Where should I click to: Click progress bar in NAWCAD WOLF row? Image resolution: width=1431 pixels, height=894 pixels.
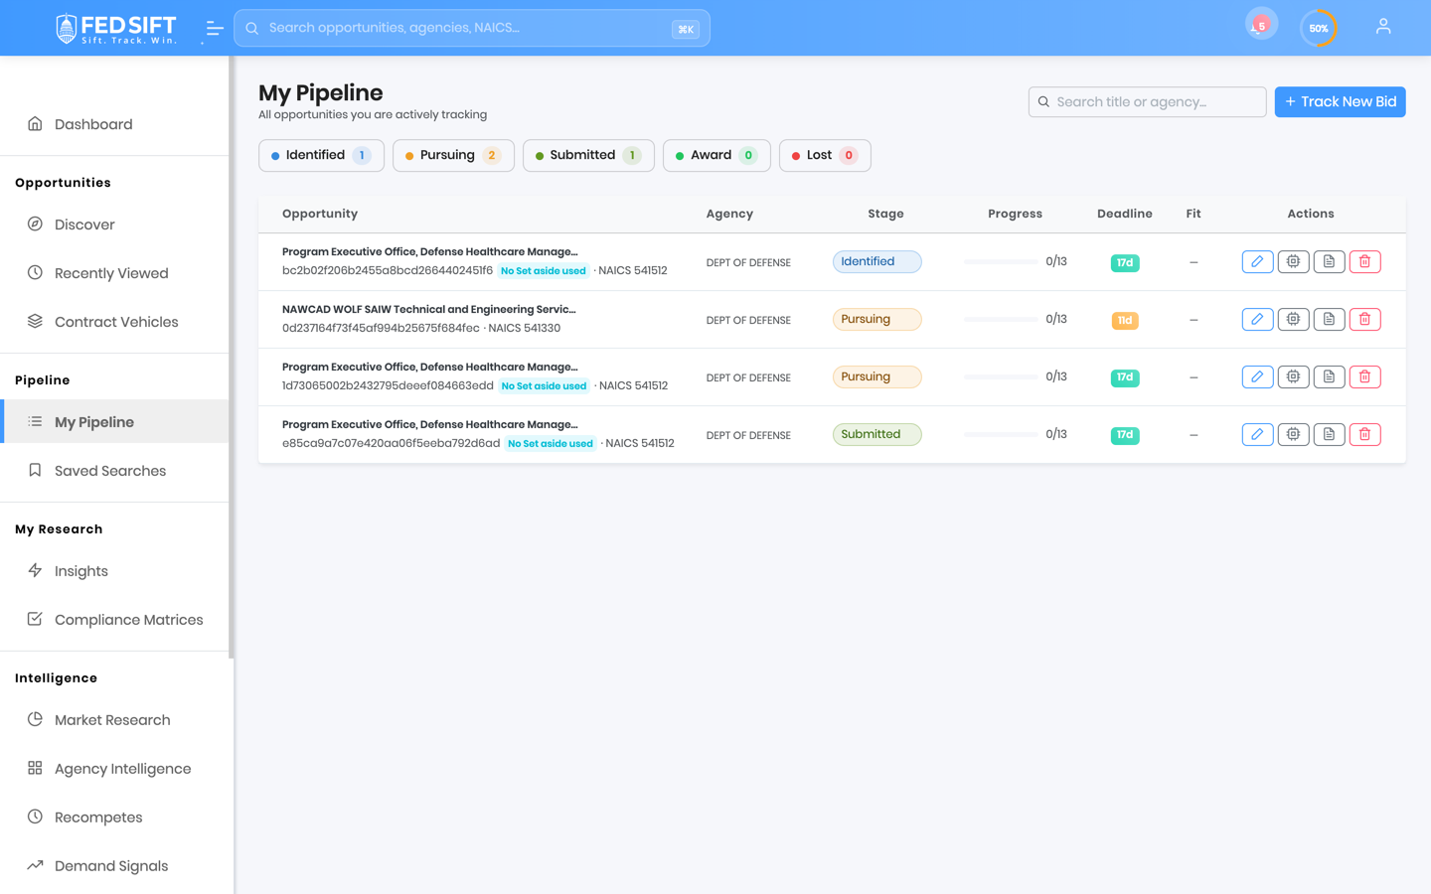pyautogui.click(x=1001, y=320)
